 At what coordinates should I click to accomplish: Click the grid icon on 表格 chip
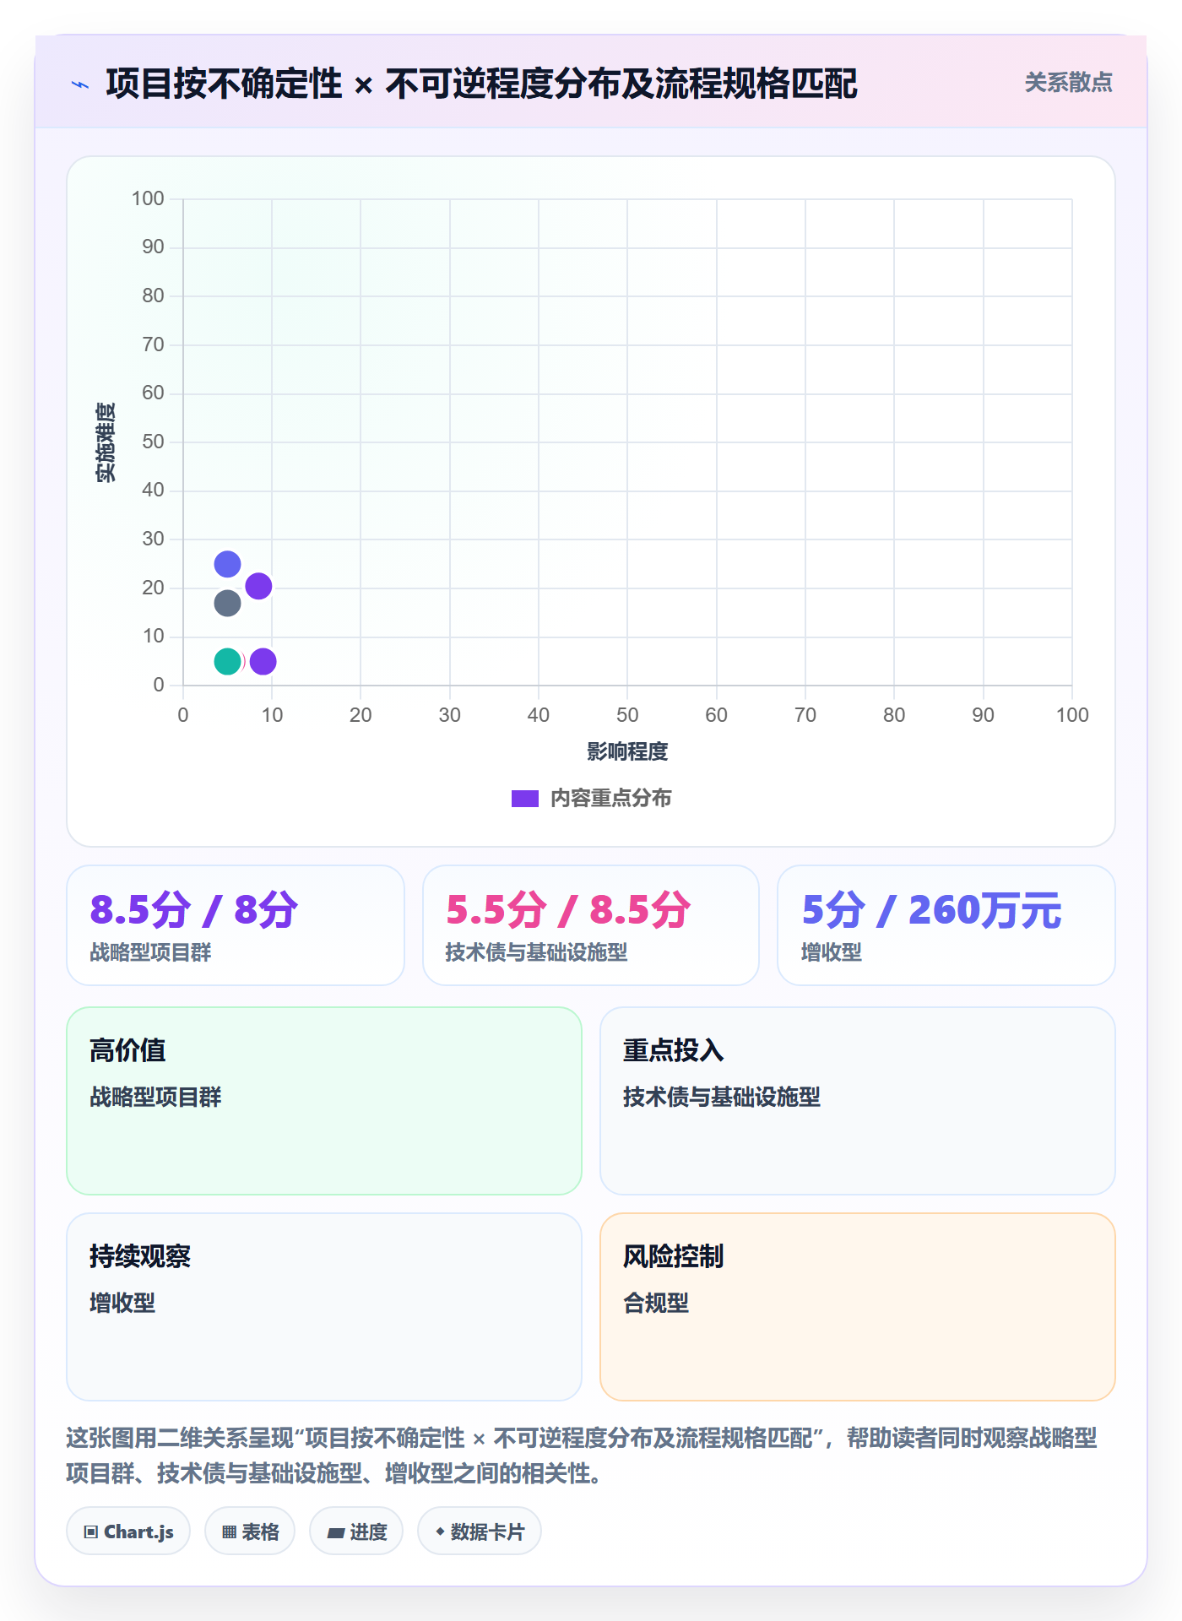tap(229, 1532)
